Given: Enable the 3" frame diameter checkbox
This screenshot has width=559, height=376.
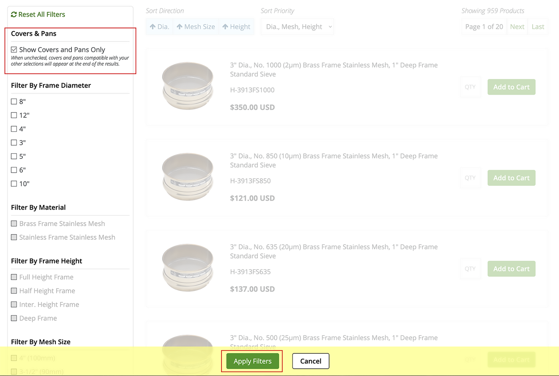Looking at the screenshot, I should coord(14,143).
